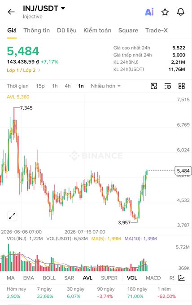Viewport: 192px width, 305px height.
Task: Select the 15p timeframe
Action: [x=40, y=86]
